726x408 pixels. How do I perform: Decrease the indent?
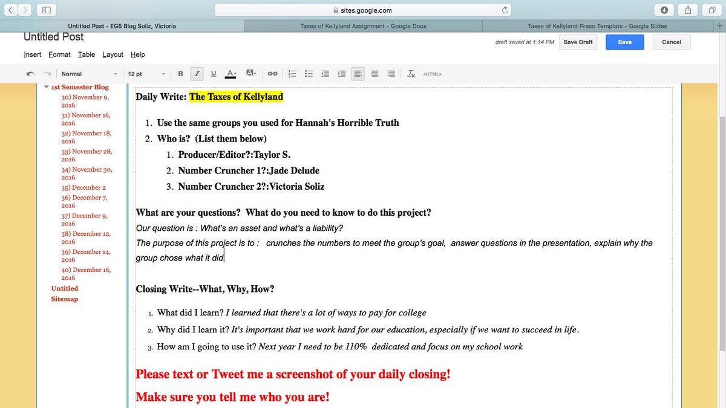click(x=325, y=74)
